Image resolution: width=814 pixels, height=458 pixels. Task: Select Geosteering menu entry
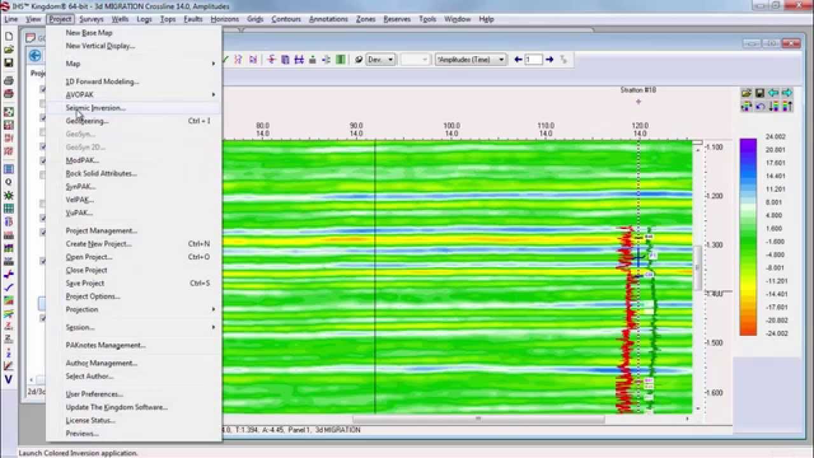coord(87,121)
